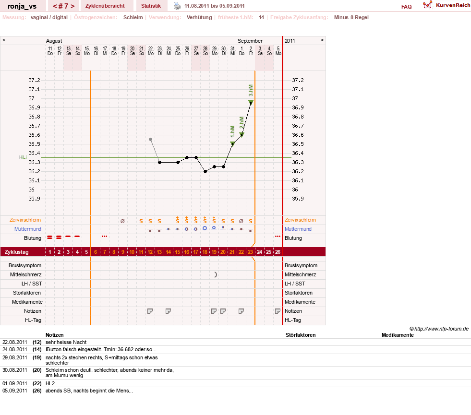
Task: Click the bleeding mark on cycle day 1
Action: [50, 237]
